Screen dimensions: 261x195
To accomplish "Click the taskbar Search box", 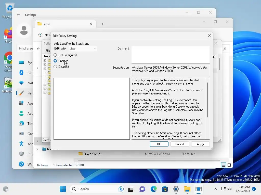I will tap(97, 189).
